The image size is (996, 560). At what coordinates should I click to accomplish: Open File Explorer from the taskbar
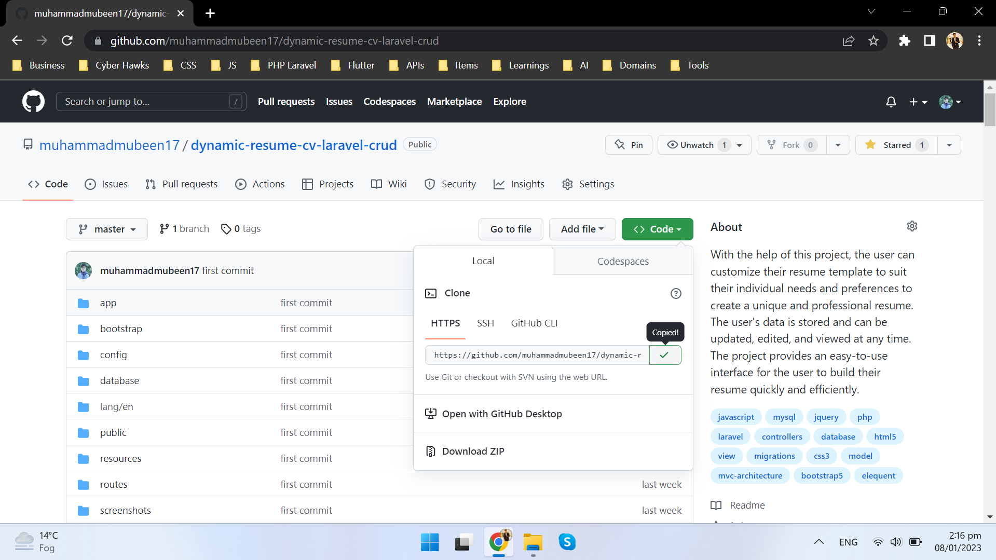pyautogui.click(x=533, y=542)
